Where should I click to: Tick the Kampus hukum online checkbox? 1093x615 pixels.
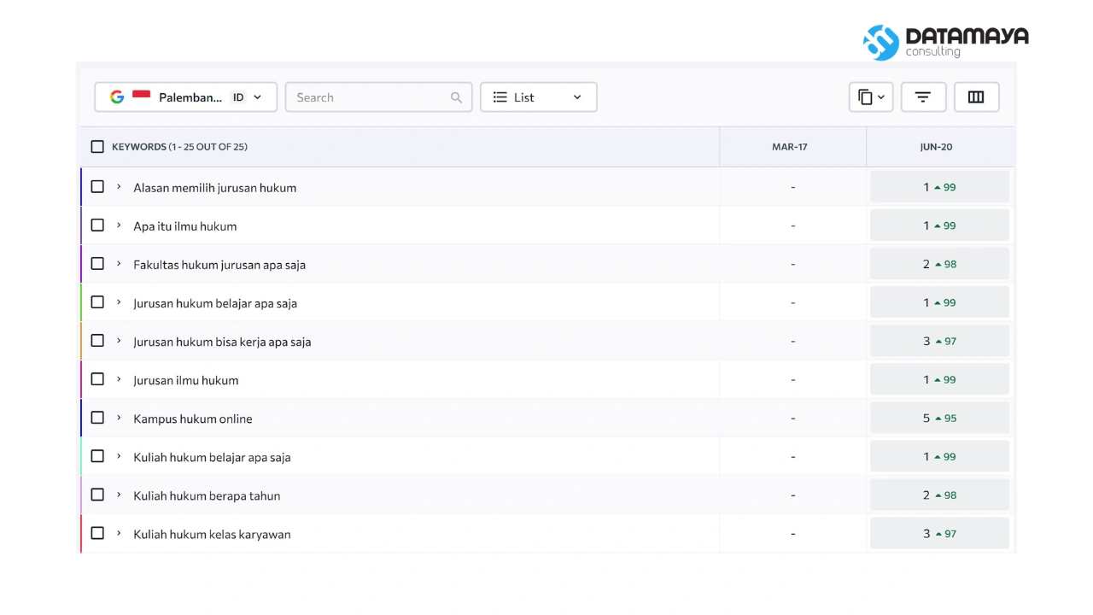point(97,418)
